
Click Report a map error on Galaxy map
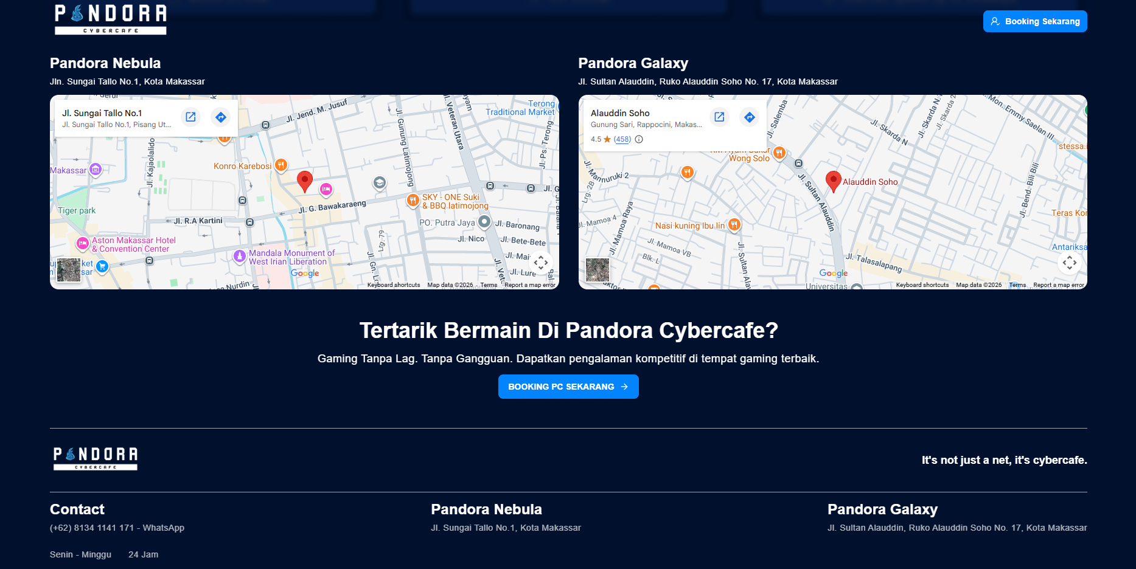[x=1059, y=285]
